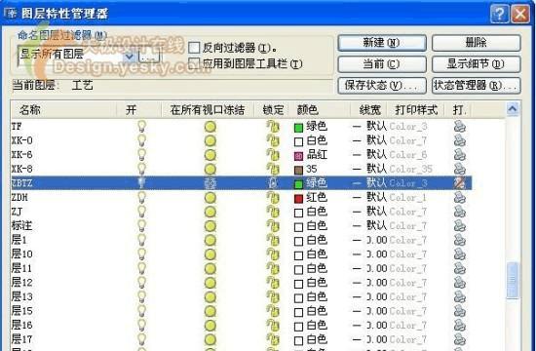Viewport: 536px width, 351px height.
Task: Toggle the plot printer icon for layer TF
Action: [459, 126]
